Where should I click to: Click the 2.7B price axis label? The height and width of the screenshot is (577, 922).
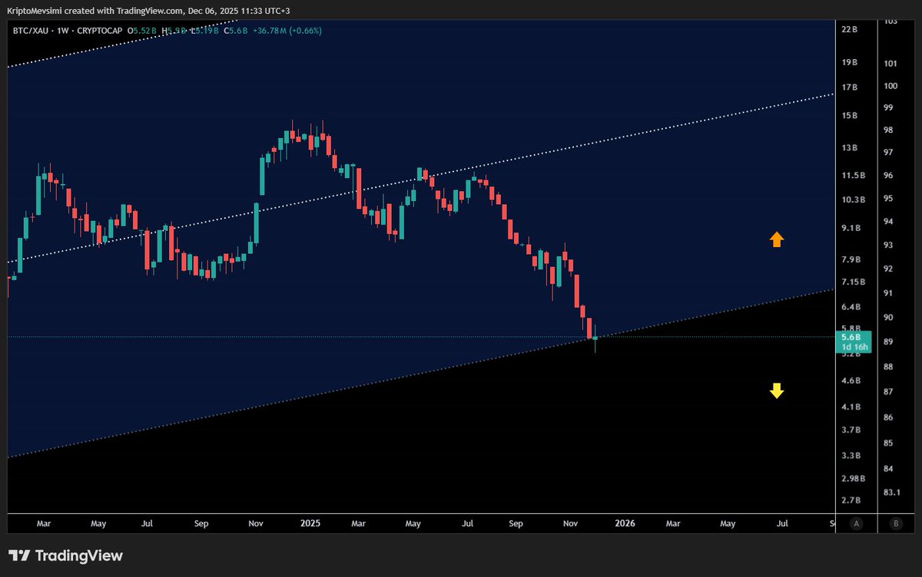pyautogui.click(x=851, y=500)
